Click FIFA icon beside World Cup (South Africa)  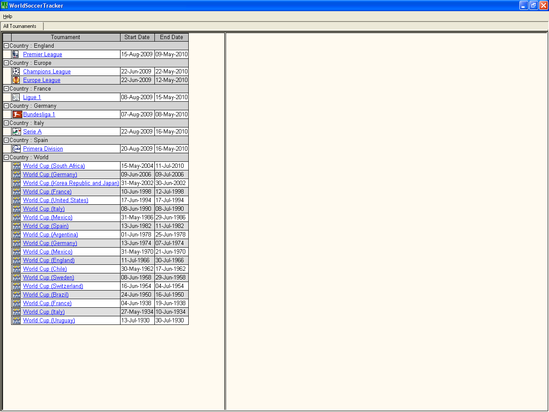pos(17,166)
